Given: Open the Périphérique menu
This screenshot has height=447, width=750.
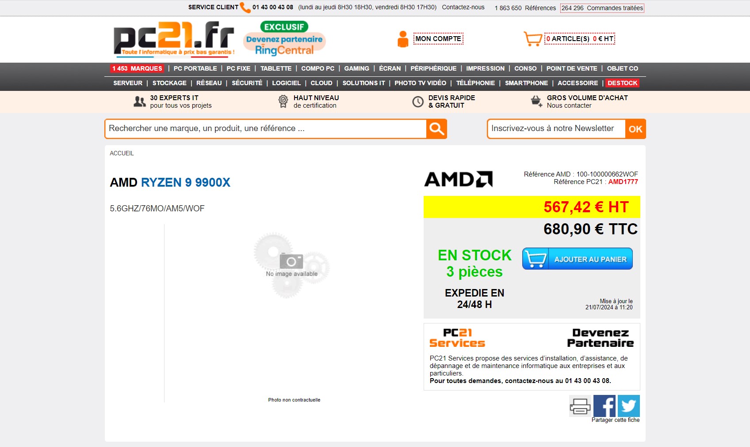Looking at the screenshot, I should pos(433,68).
